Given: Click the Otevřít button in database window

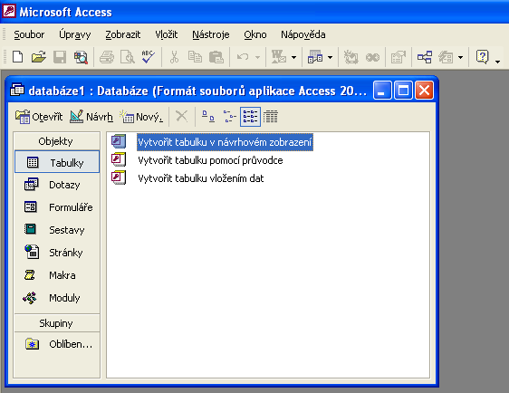Looking at the screenshot, I should point(39,117).
